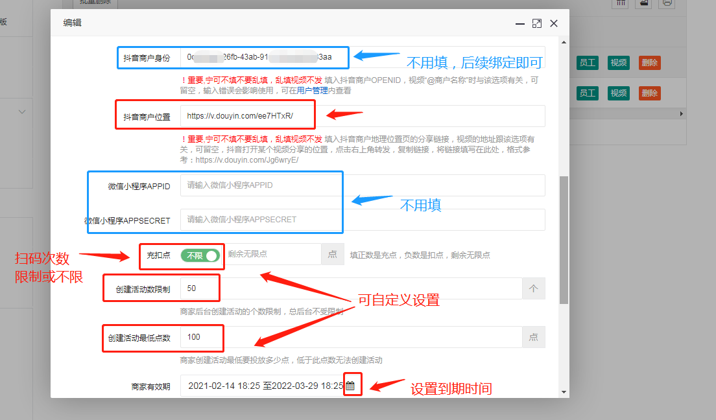Toggle the 充扣点 不限 switch
Screen dimensions: 716x420
coord(200,255)
